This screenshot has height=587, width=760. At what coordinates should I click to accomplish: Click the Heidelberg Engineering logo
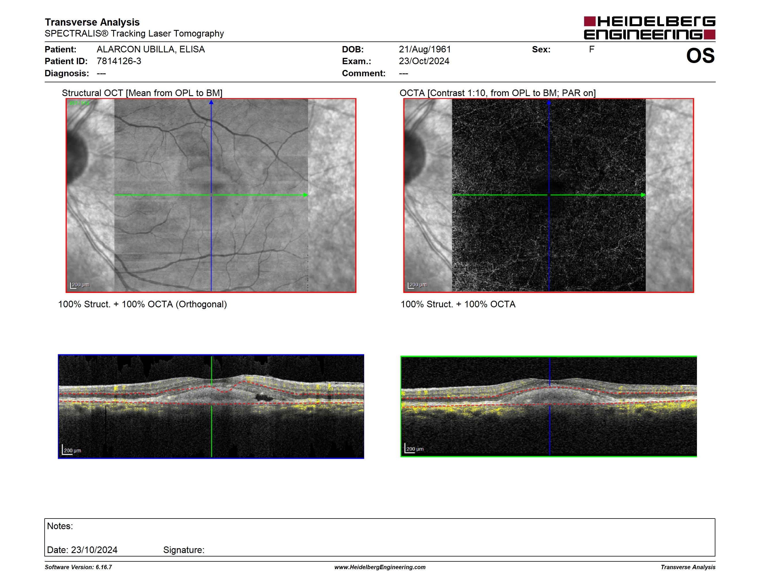point(649,28)
